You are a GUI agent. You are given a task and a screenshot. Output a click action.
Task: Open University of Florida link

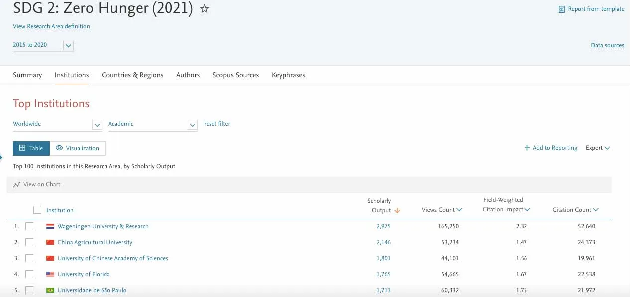tap(84, 274)
